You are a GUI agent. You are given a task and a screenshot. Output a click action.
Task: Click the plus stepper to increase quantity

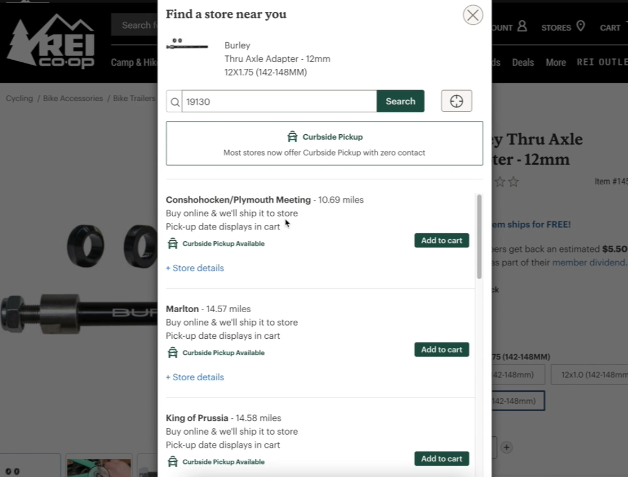point(506,447)
